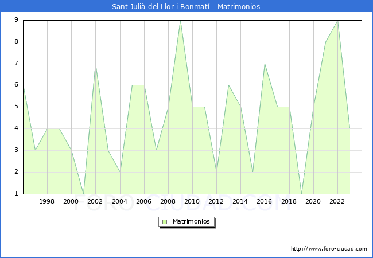Click the 2022 x-axis label
The image size is (373, 258).
pos(337,201)
